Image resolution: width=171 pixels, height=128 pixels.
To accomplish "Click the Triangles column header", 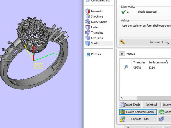I will 139,62.
